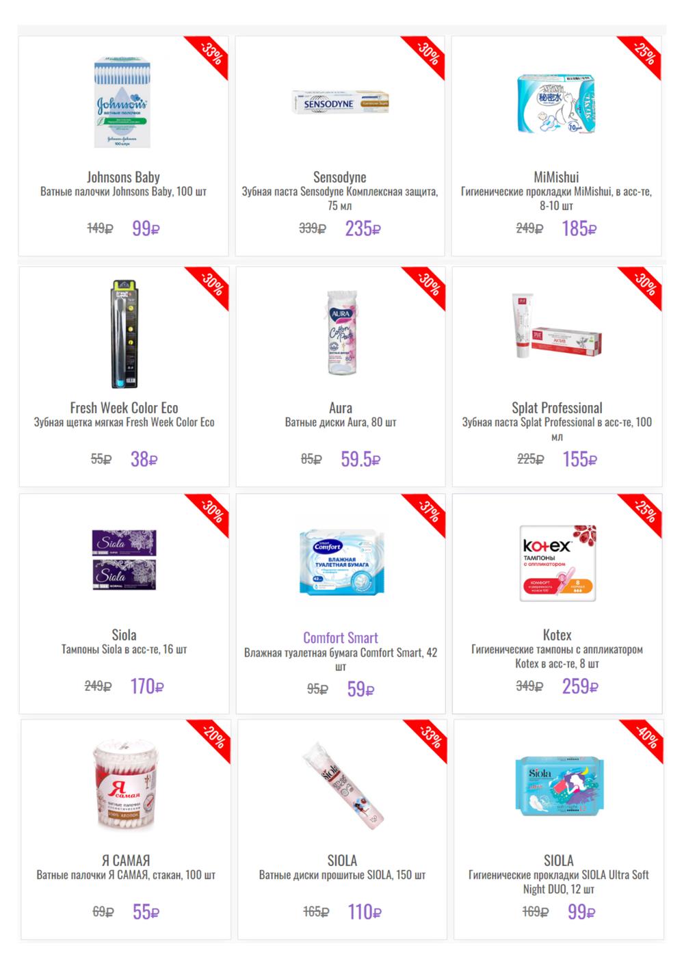The height and width of the screenshot is (968, 684).
Task: Click the Kotex tampons package image
Action: tap(558, 563)
